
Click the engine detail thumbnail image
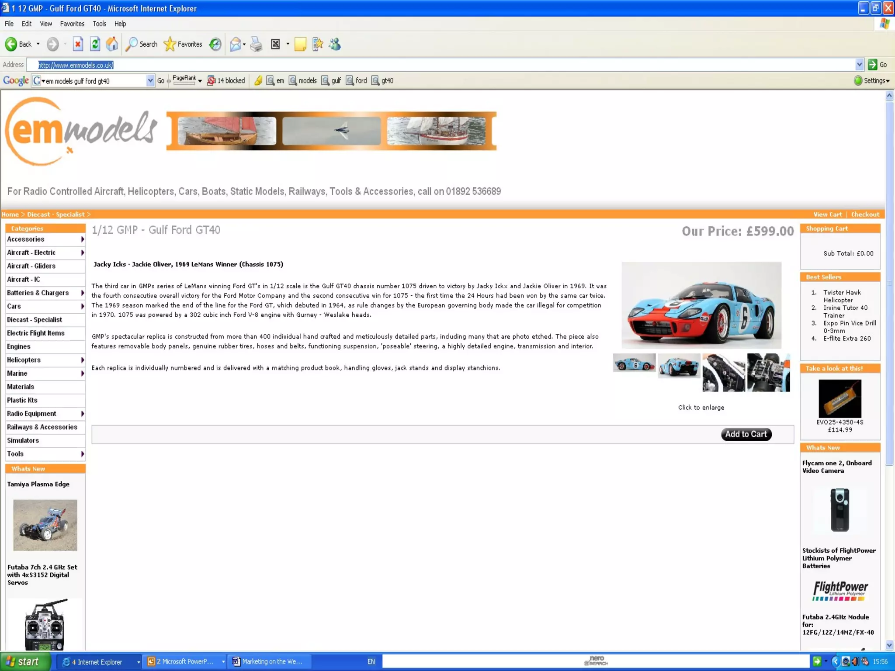pyautogui.click(x=768, y=372)
